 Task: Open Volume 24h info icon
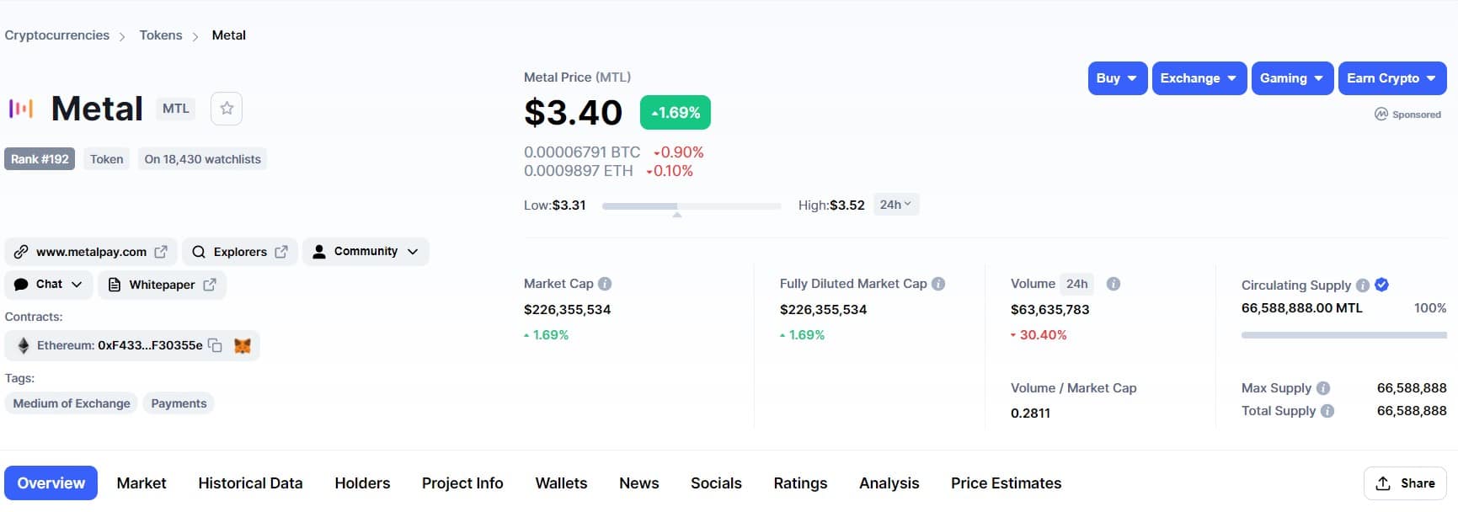1114,284
